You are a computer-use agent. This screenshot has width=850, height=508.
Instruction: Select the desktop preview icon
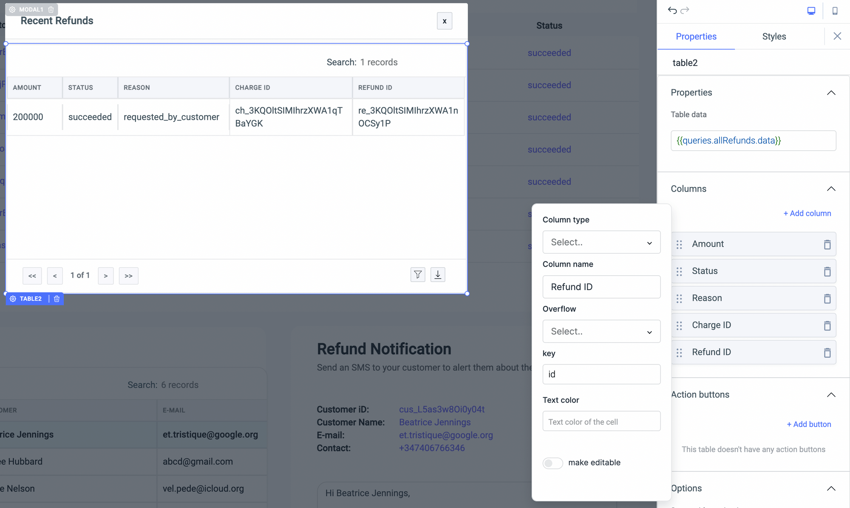(811, 11)
